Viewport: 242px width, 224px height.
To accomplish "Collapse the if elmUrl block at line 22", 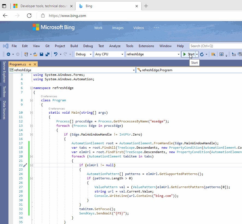I will 31,165.
